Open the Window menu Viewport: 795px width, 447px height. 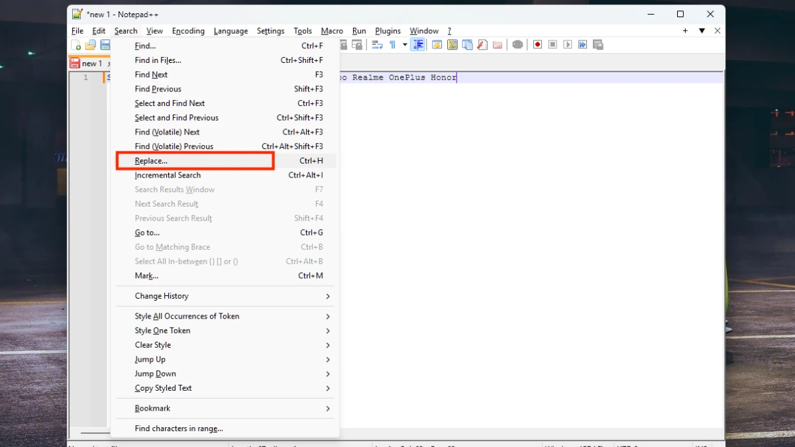[x=424, y=30]
